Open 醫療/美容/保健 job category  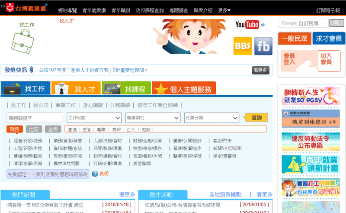(x=187, y=156)
